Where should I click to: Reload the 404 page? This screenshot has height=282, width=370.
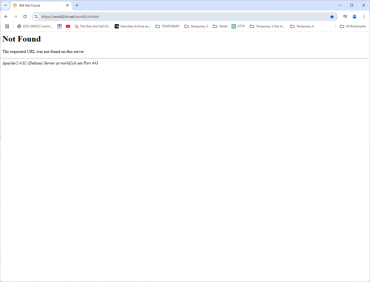tap(25, 17)
